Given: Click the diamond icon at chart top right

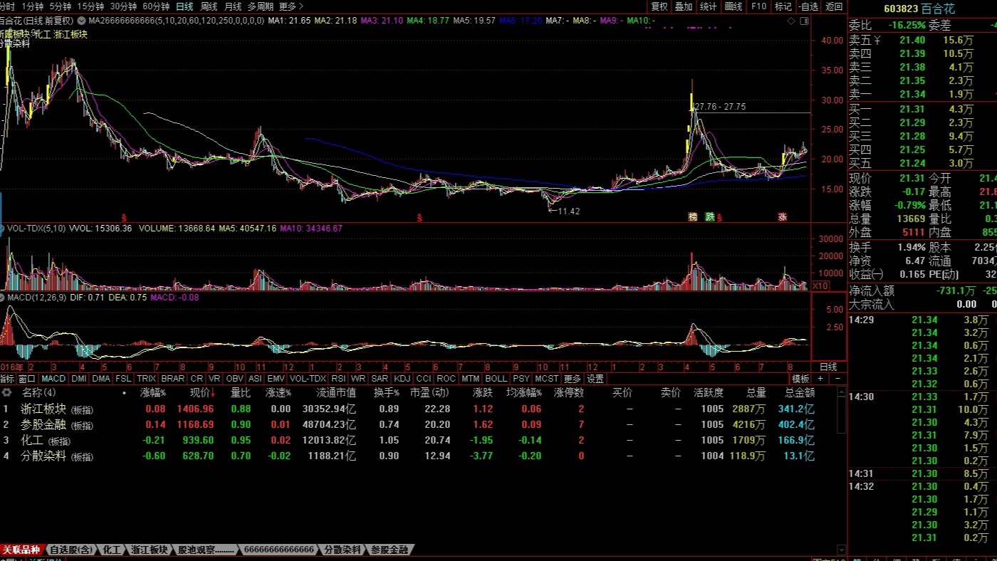Looking at the screenshot, I should [792, 21].
